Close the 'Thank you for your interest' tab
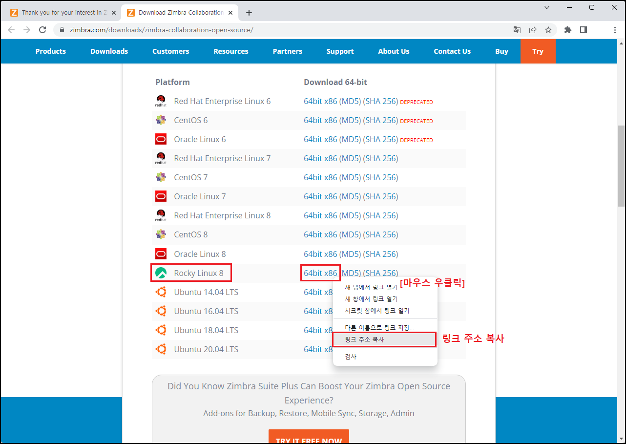 point(113,13)
